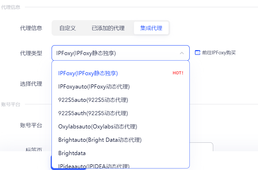Screen dimensions: 258x170
Task: Click the 选择代理 field label
Action: pyautogui.click(x=32, y=84)
